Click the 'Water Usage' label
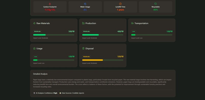This screenshot has height=100, width=205. pos(85,7)
